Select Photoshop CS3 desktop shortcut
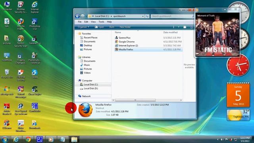 pos(35,24)
